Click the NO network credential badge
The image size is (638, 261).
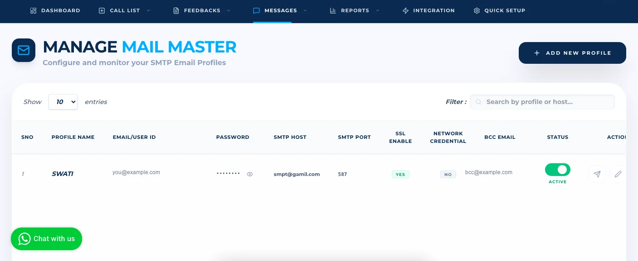click(448, 174)
